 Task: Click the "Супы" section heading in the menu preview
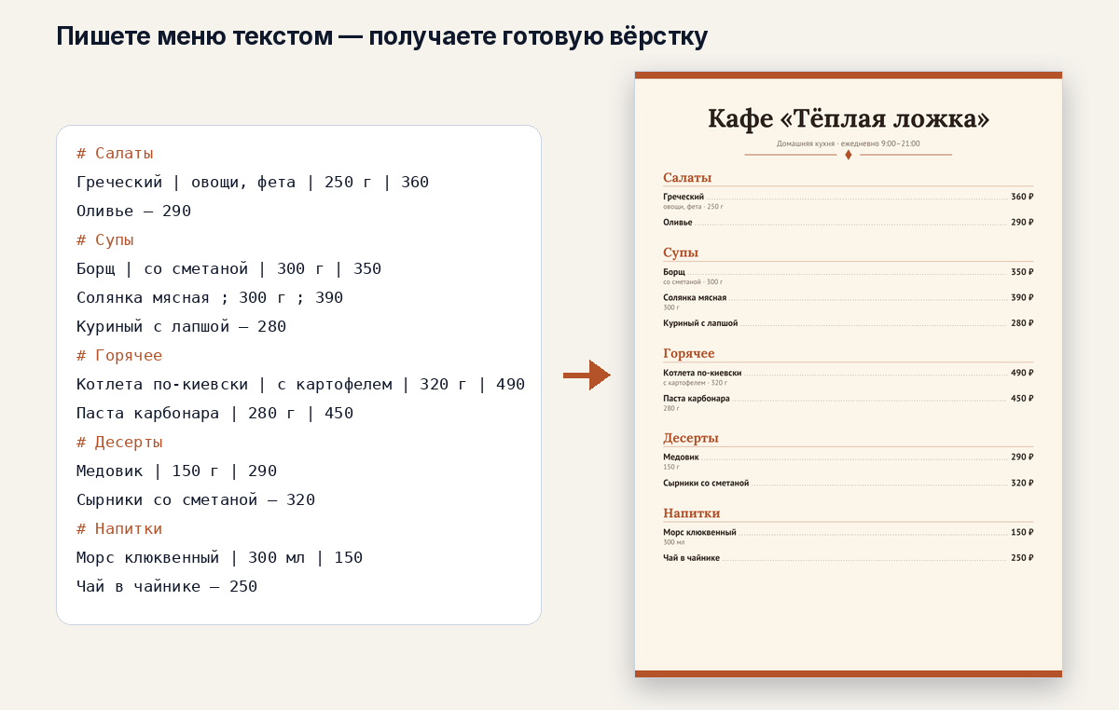[x=681, y=253]
